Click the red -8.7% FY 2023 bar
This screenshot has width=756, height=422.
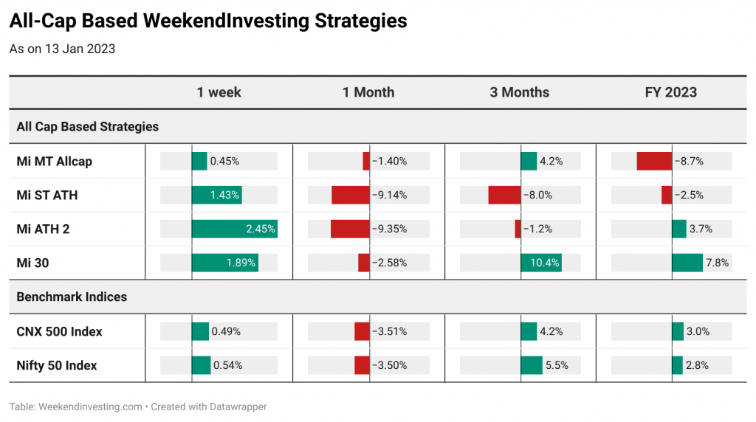pyautogui.click(x=654, y=162)
